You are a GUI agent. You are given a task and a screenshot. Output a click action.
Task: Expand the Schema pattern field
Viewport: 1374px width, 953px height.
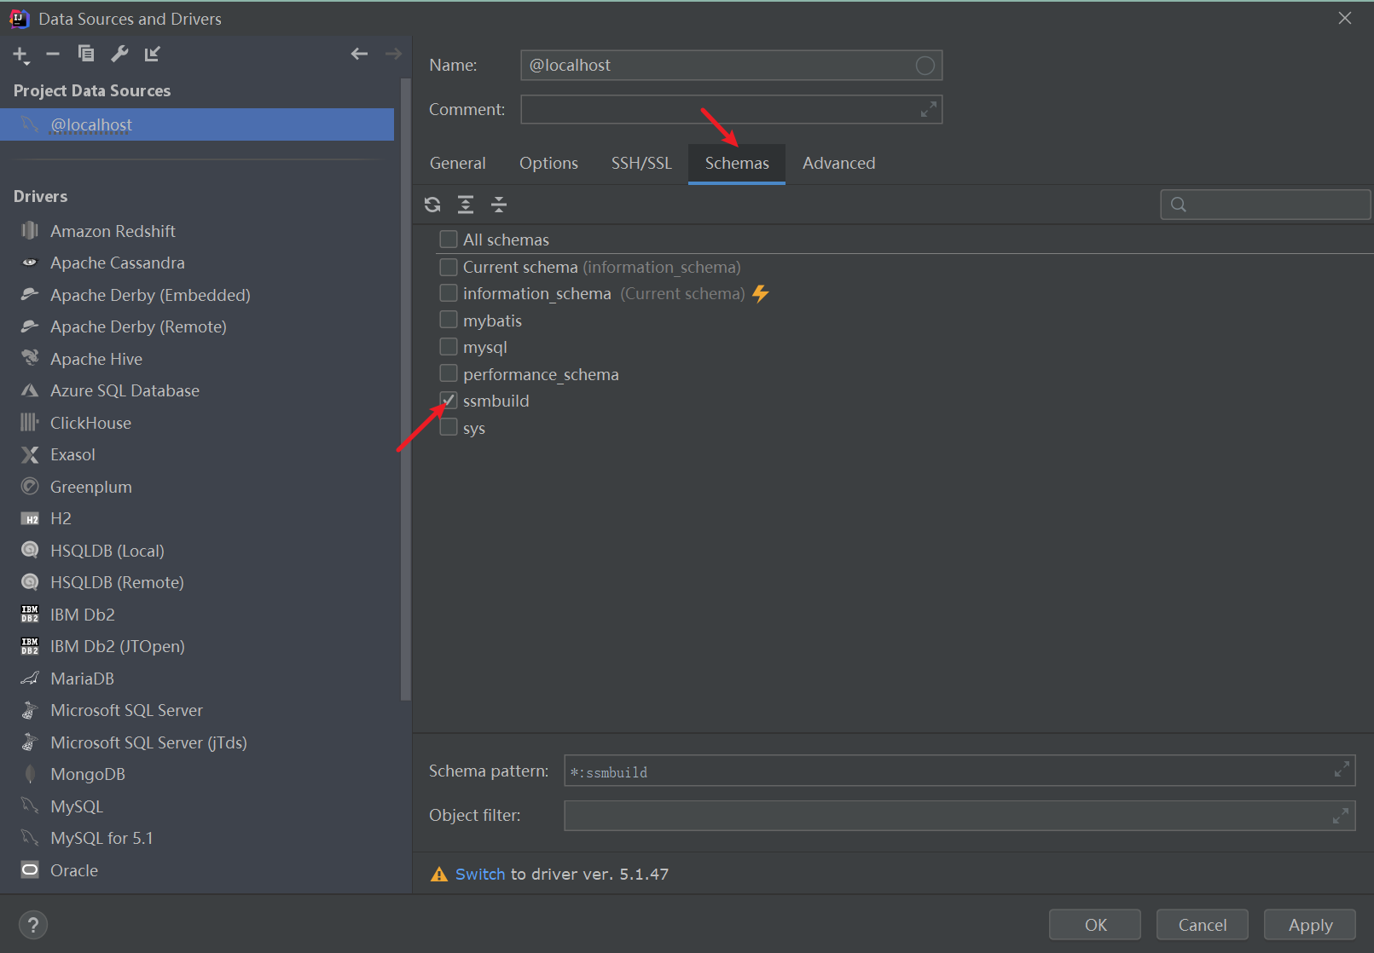pos(1342,769)
